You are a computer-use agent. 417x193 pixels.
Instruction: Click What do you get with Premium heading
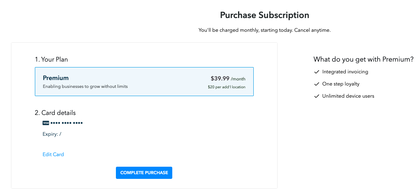[363, 59]
